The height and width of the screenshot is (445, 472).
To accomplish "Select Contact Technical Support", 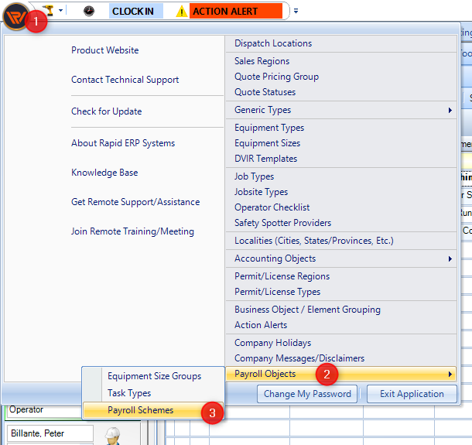I will 125,80.
